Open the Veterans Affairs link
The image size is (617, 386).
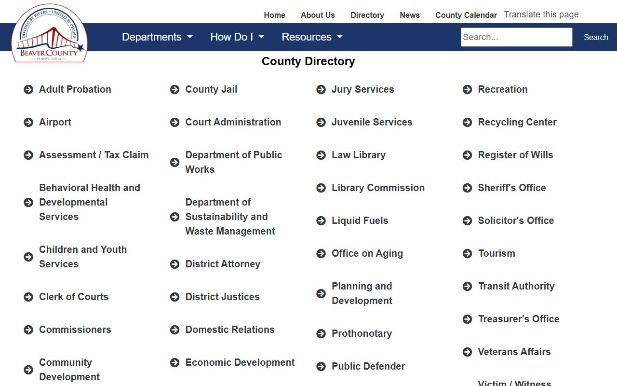pos(514,352)
